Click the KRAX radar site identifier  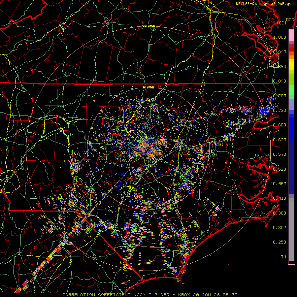tap(184, 295)
